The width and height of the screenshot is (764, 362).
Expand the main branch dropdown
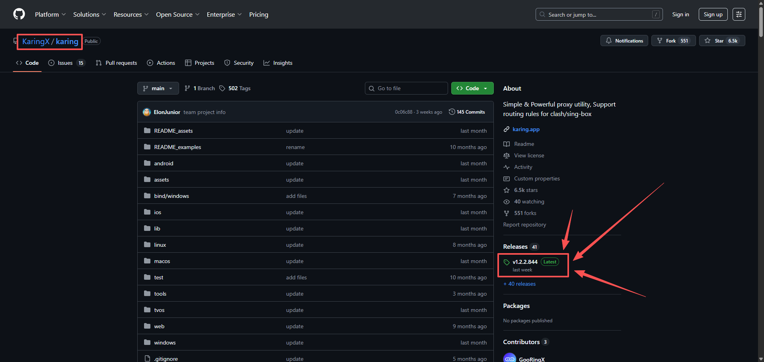pos(158,88)
